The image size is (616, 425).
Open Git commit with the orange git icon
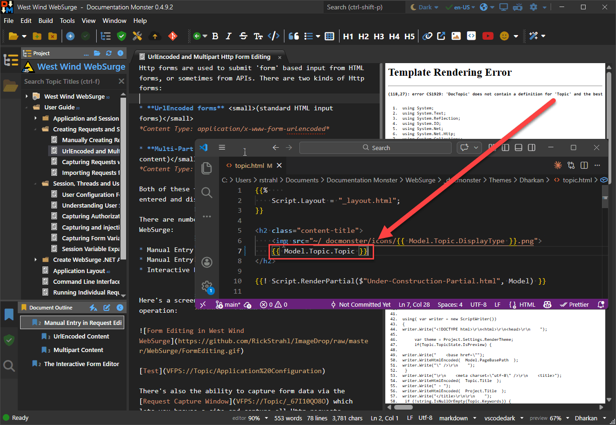click(x=173, y=36)
